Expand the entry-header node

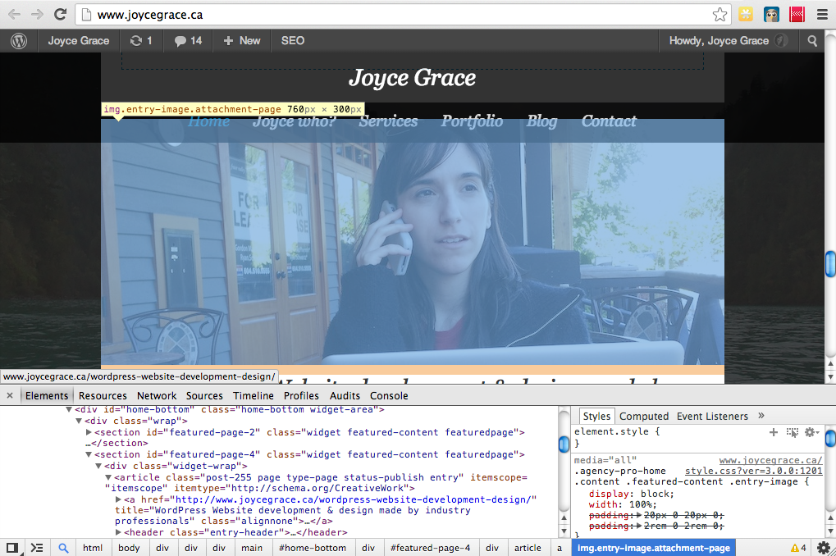(118, 532)
